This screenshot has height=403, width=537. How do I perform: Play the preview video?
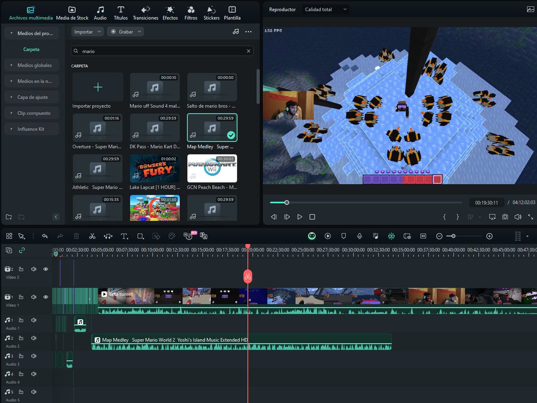point(300,217)
